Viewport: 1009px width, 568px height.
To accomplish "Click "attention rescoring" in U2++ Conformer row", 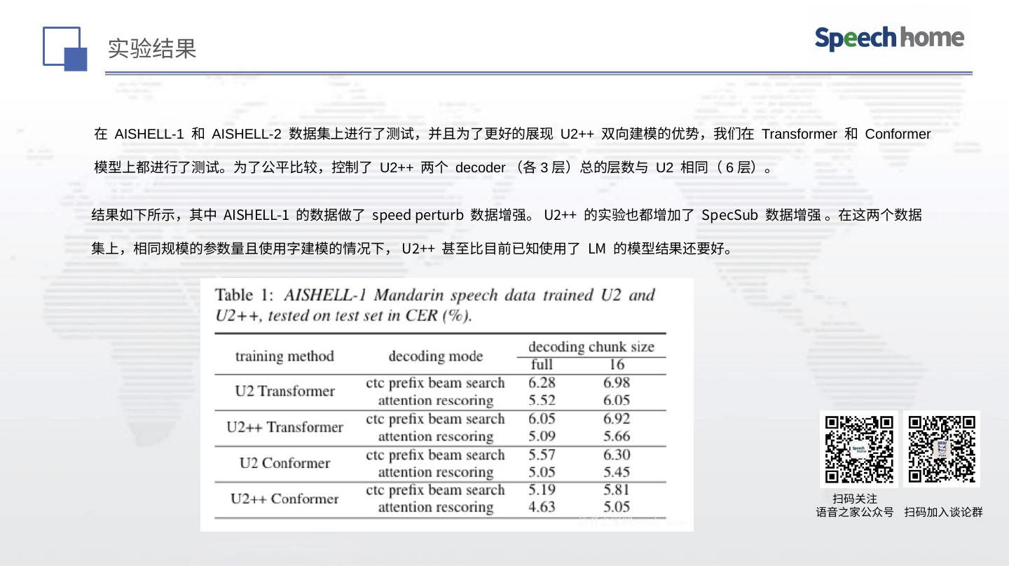I will click(436, 508).
